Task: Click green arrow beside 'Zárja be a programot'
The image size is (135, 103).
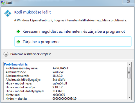Action: point(18,42)
